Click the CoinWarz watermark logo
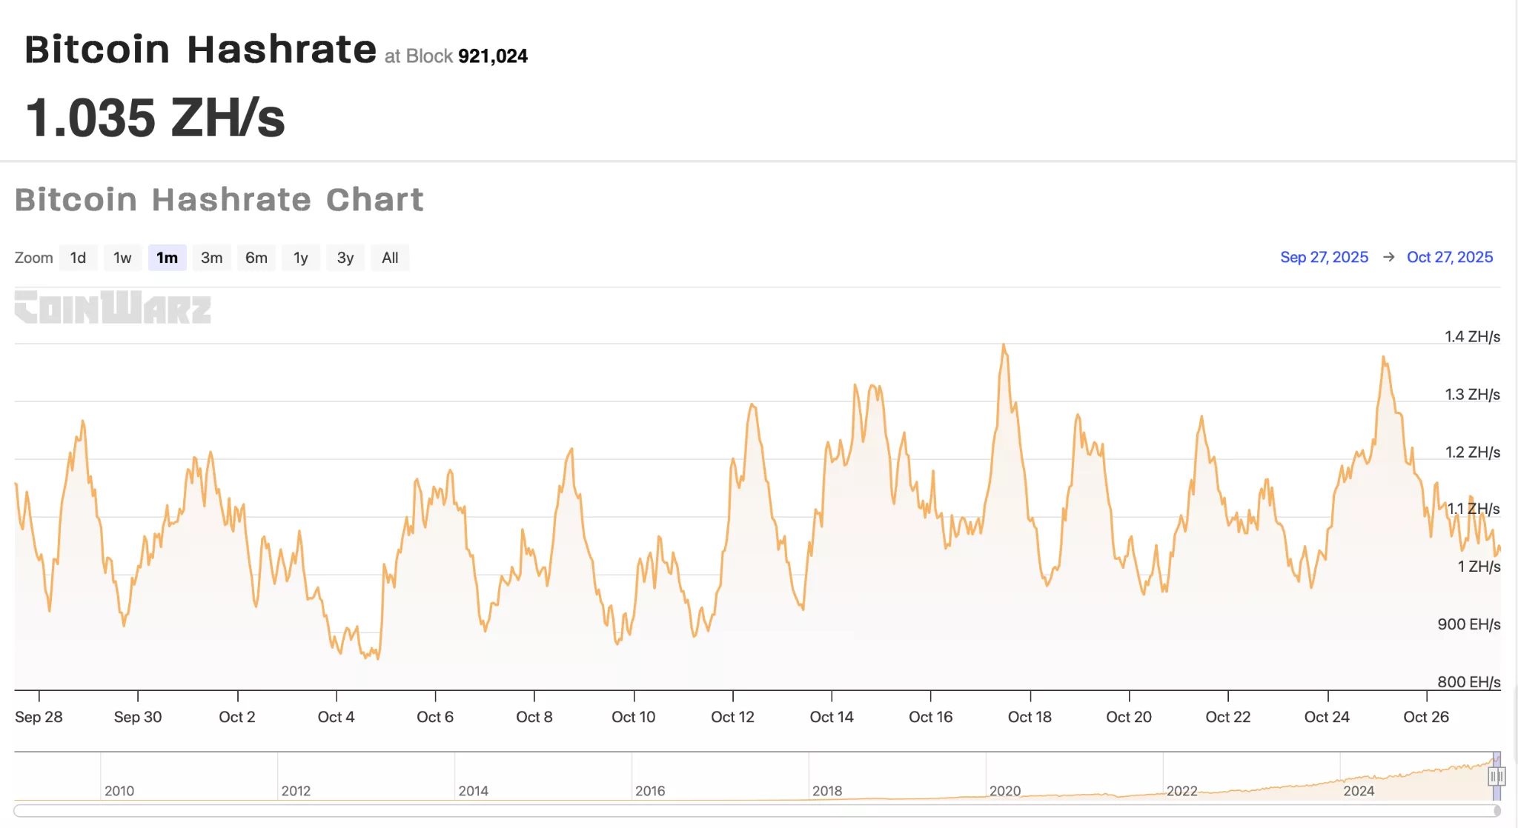The image size is (1518, 828). [113, 309]
